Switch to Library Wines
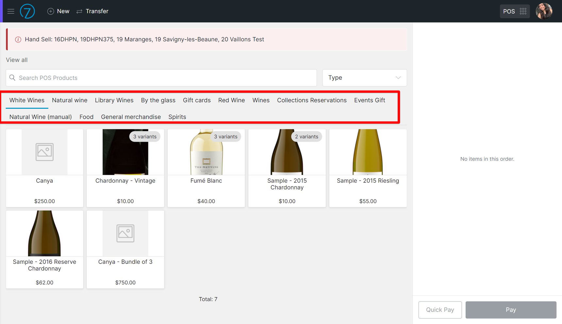The width and height of the screenshot is (562, 324). point(114,100)
